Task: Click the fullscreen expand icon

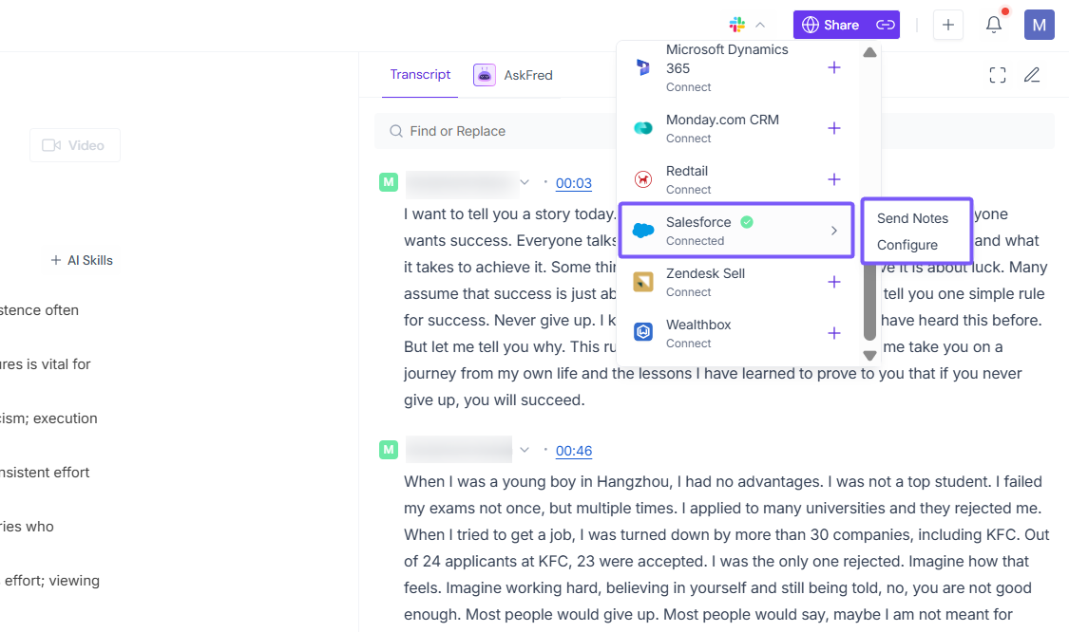Action: pos(998,75)
